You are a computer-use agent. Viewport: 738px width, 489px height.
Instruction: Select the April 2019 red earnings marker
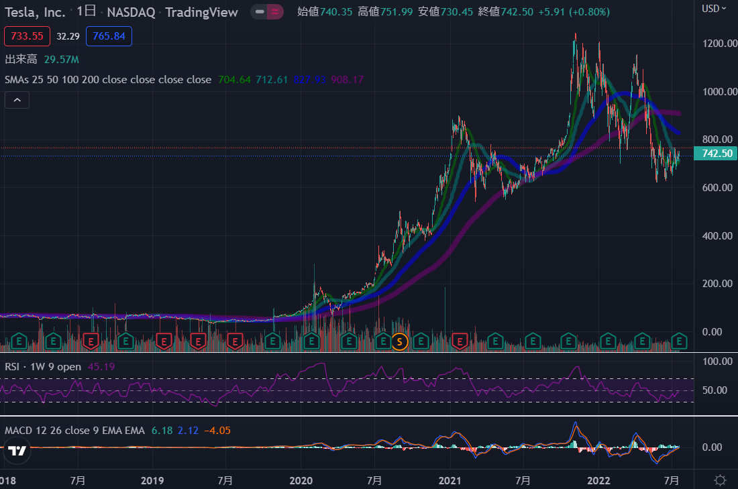tap(198, 341)
